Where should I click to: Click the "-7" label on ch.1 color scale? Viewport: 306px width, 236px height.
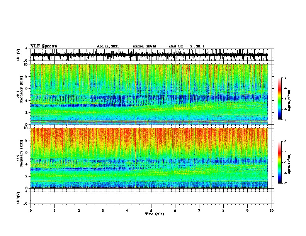tap(285, 120)
